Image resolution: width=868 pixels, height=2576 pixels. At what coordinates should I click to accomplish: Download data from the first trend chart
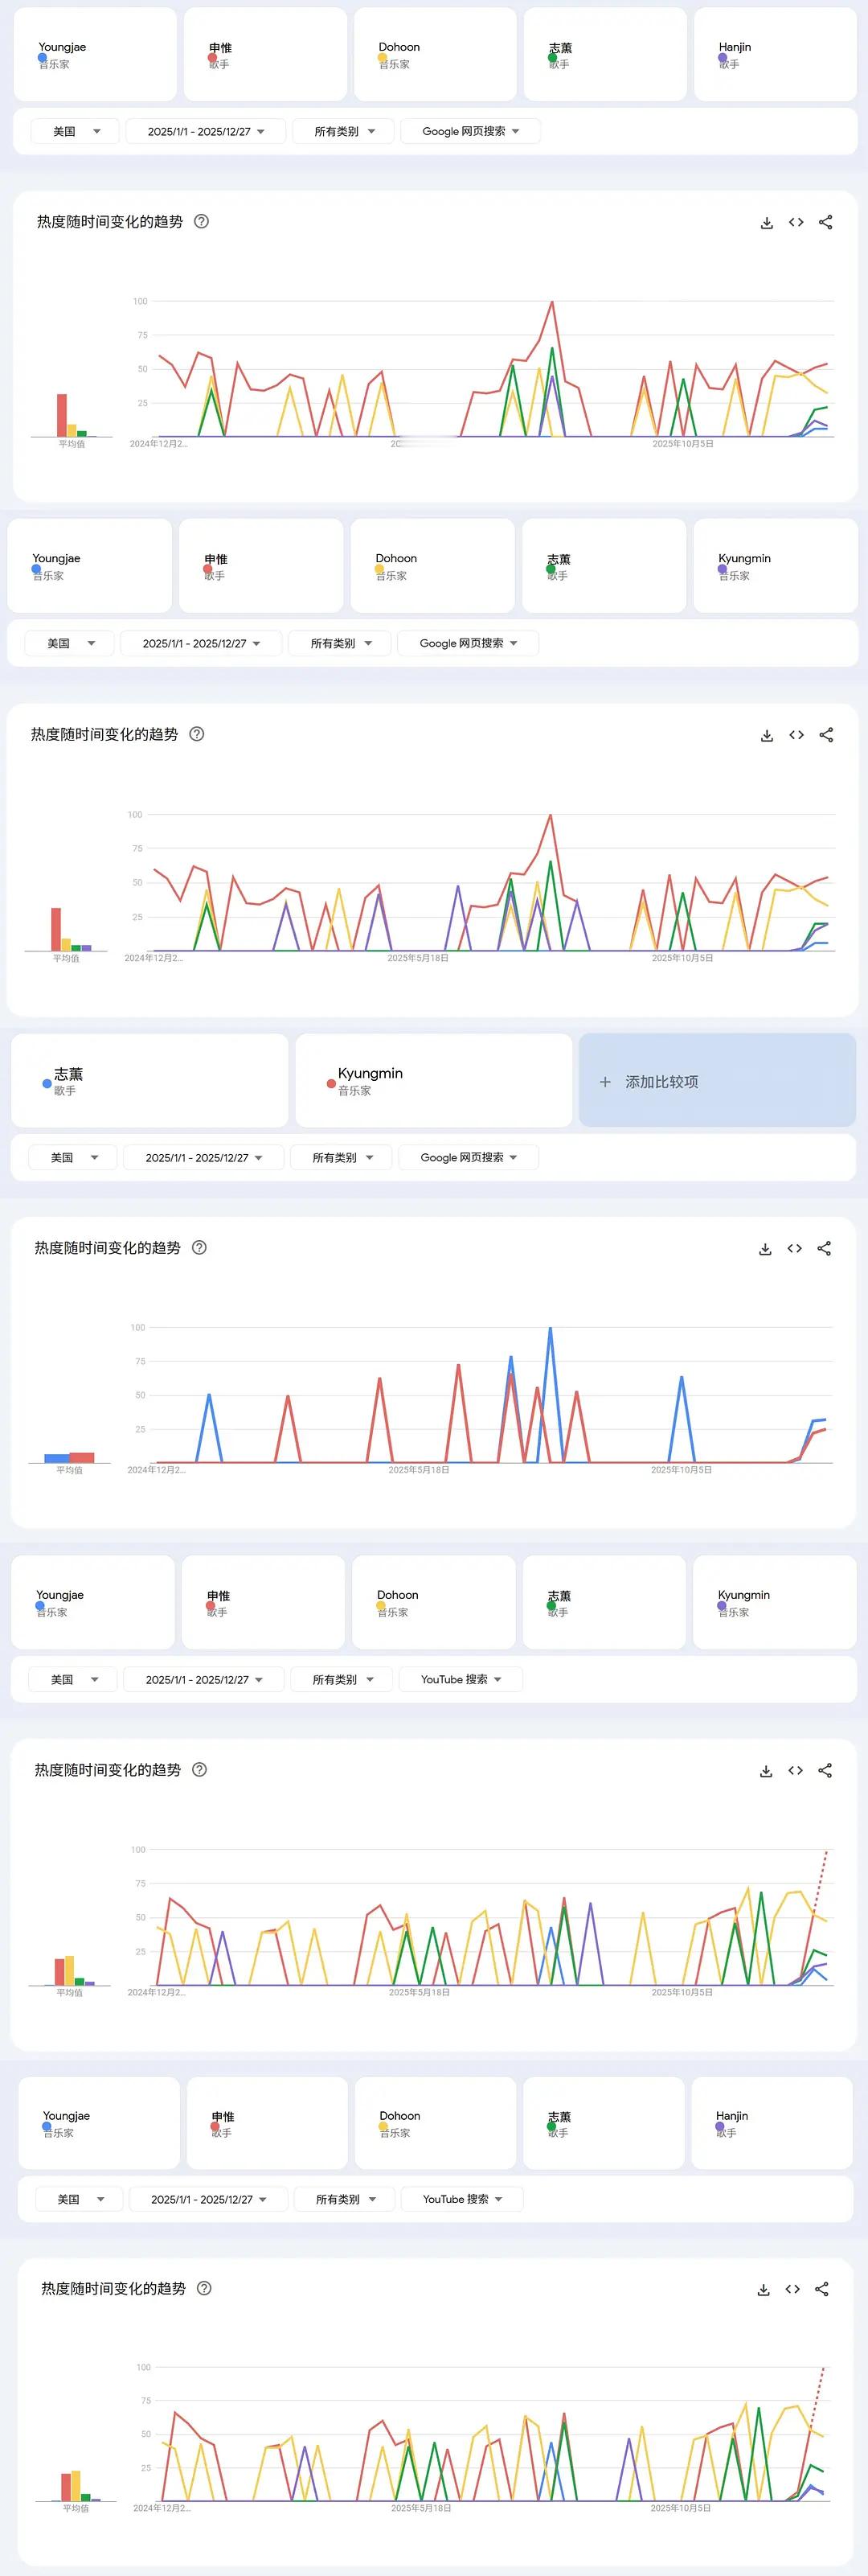766,223
